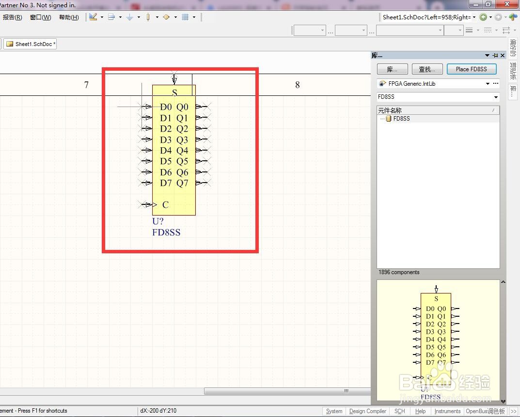The width and height of the screenshot is (520, 417).
Task: Click the alignment tools icon
Action: click(111, 17)
